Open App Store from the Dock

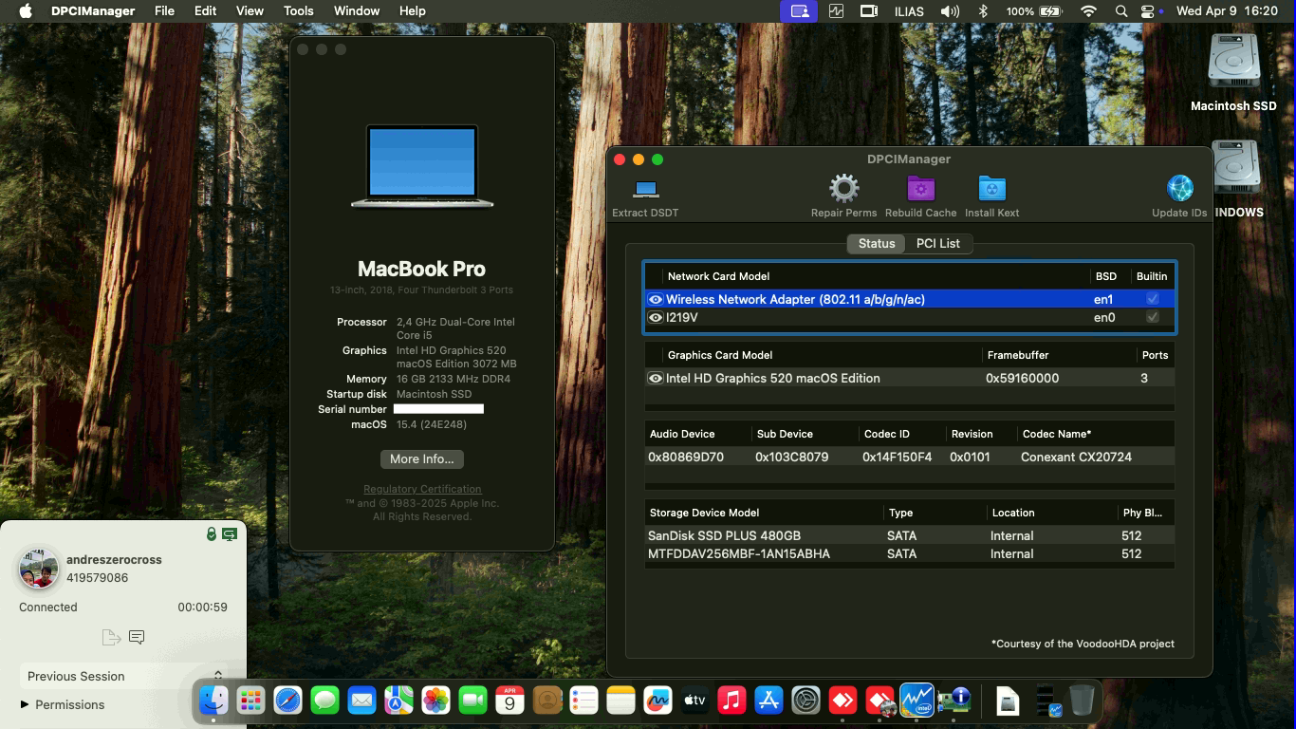(769, 701)
